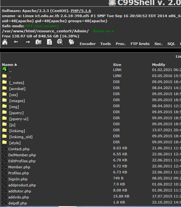Image resolution: width=181 pixels, height=207 pixels.
Task: Click the PHP file icon beside DelMember.php
Action: 4,154
